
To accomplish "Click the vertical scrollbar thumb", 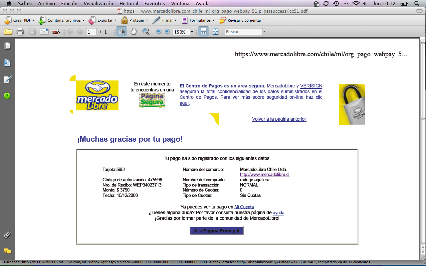I will coord(423,80).
